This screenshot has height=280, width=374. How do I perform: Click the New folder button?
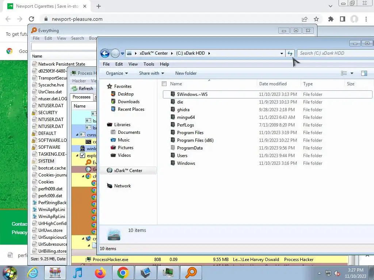coord(186,73)
